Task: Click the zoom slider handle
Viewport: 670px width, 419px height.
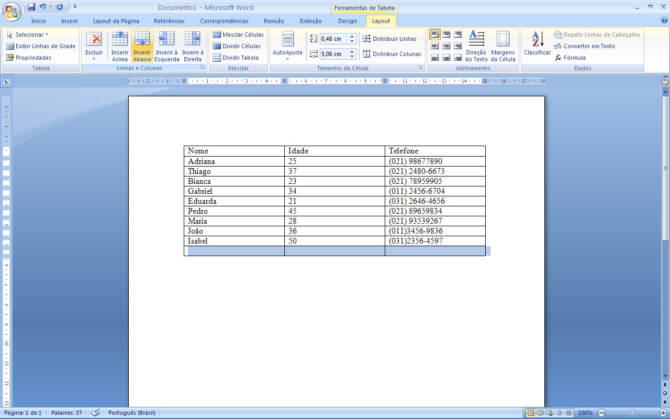Action: pyautogui.click(x=632, y=413)
